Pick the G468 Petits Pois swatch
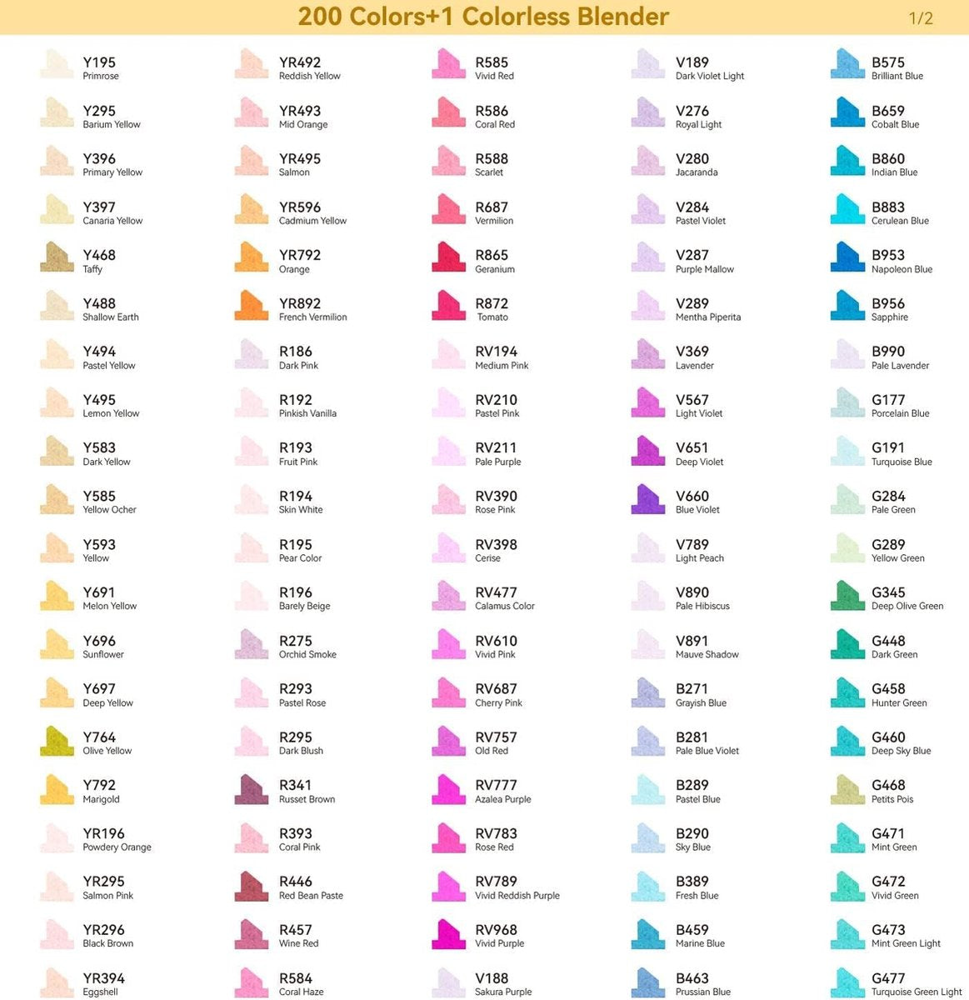The image size is (969, 1000). point(848,788)
